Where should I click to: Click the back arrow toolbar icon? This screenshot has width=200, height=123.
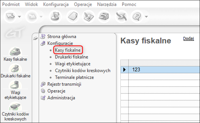(x=10, y=16)
